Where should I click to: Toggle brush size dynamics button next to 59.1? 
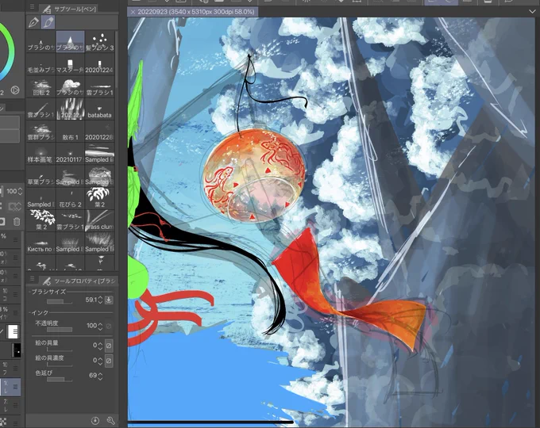109,300
